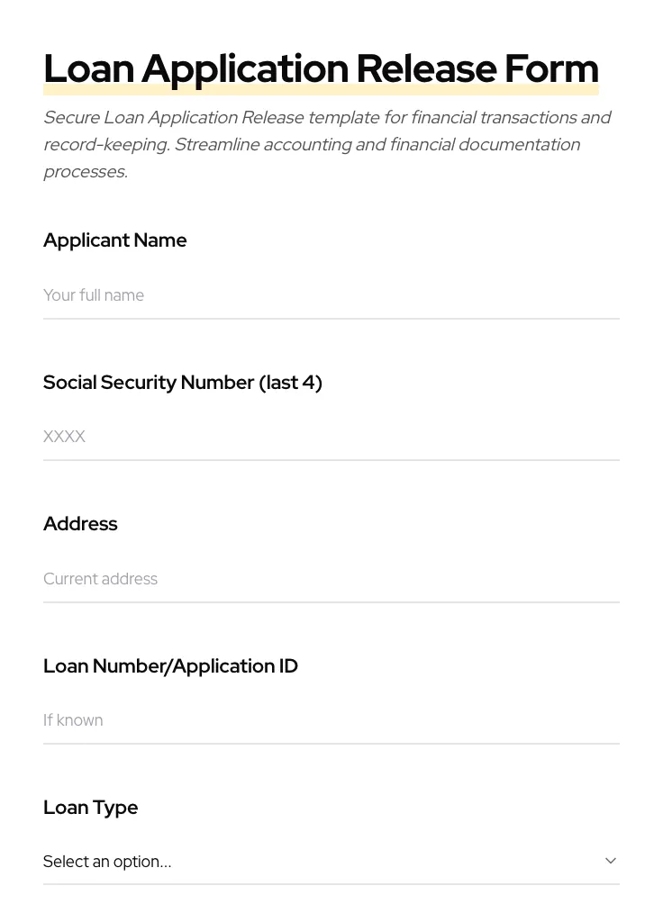The image size is (663, 922).
Task: Click the Social Security Number field
Action: [331, 437]
